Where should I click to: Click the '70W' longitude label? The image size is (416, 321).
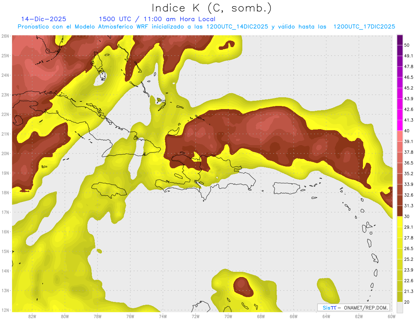[x=228, y=316]
